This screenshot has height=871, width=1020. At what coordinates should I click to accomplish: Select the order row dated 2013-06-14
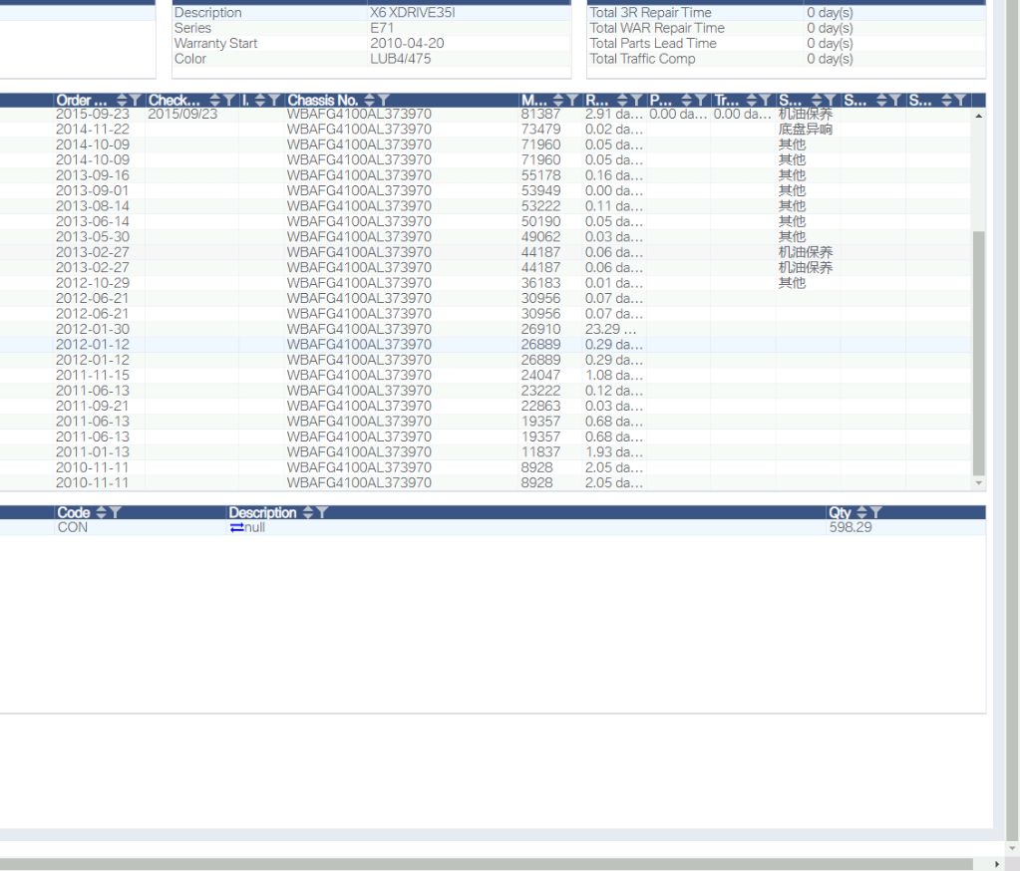(x=485, y=221)
